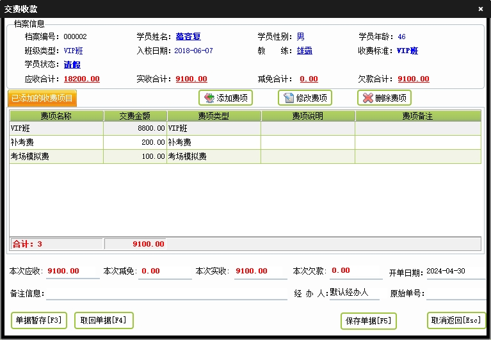491x340 pixels.
Task: Click the 备注信息 input field
Action: (166, 293)
